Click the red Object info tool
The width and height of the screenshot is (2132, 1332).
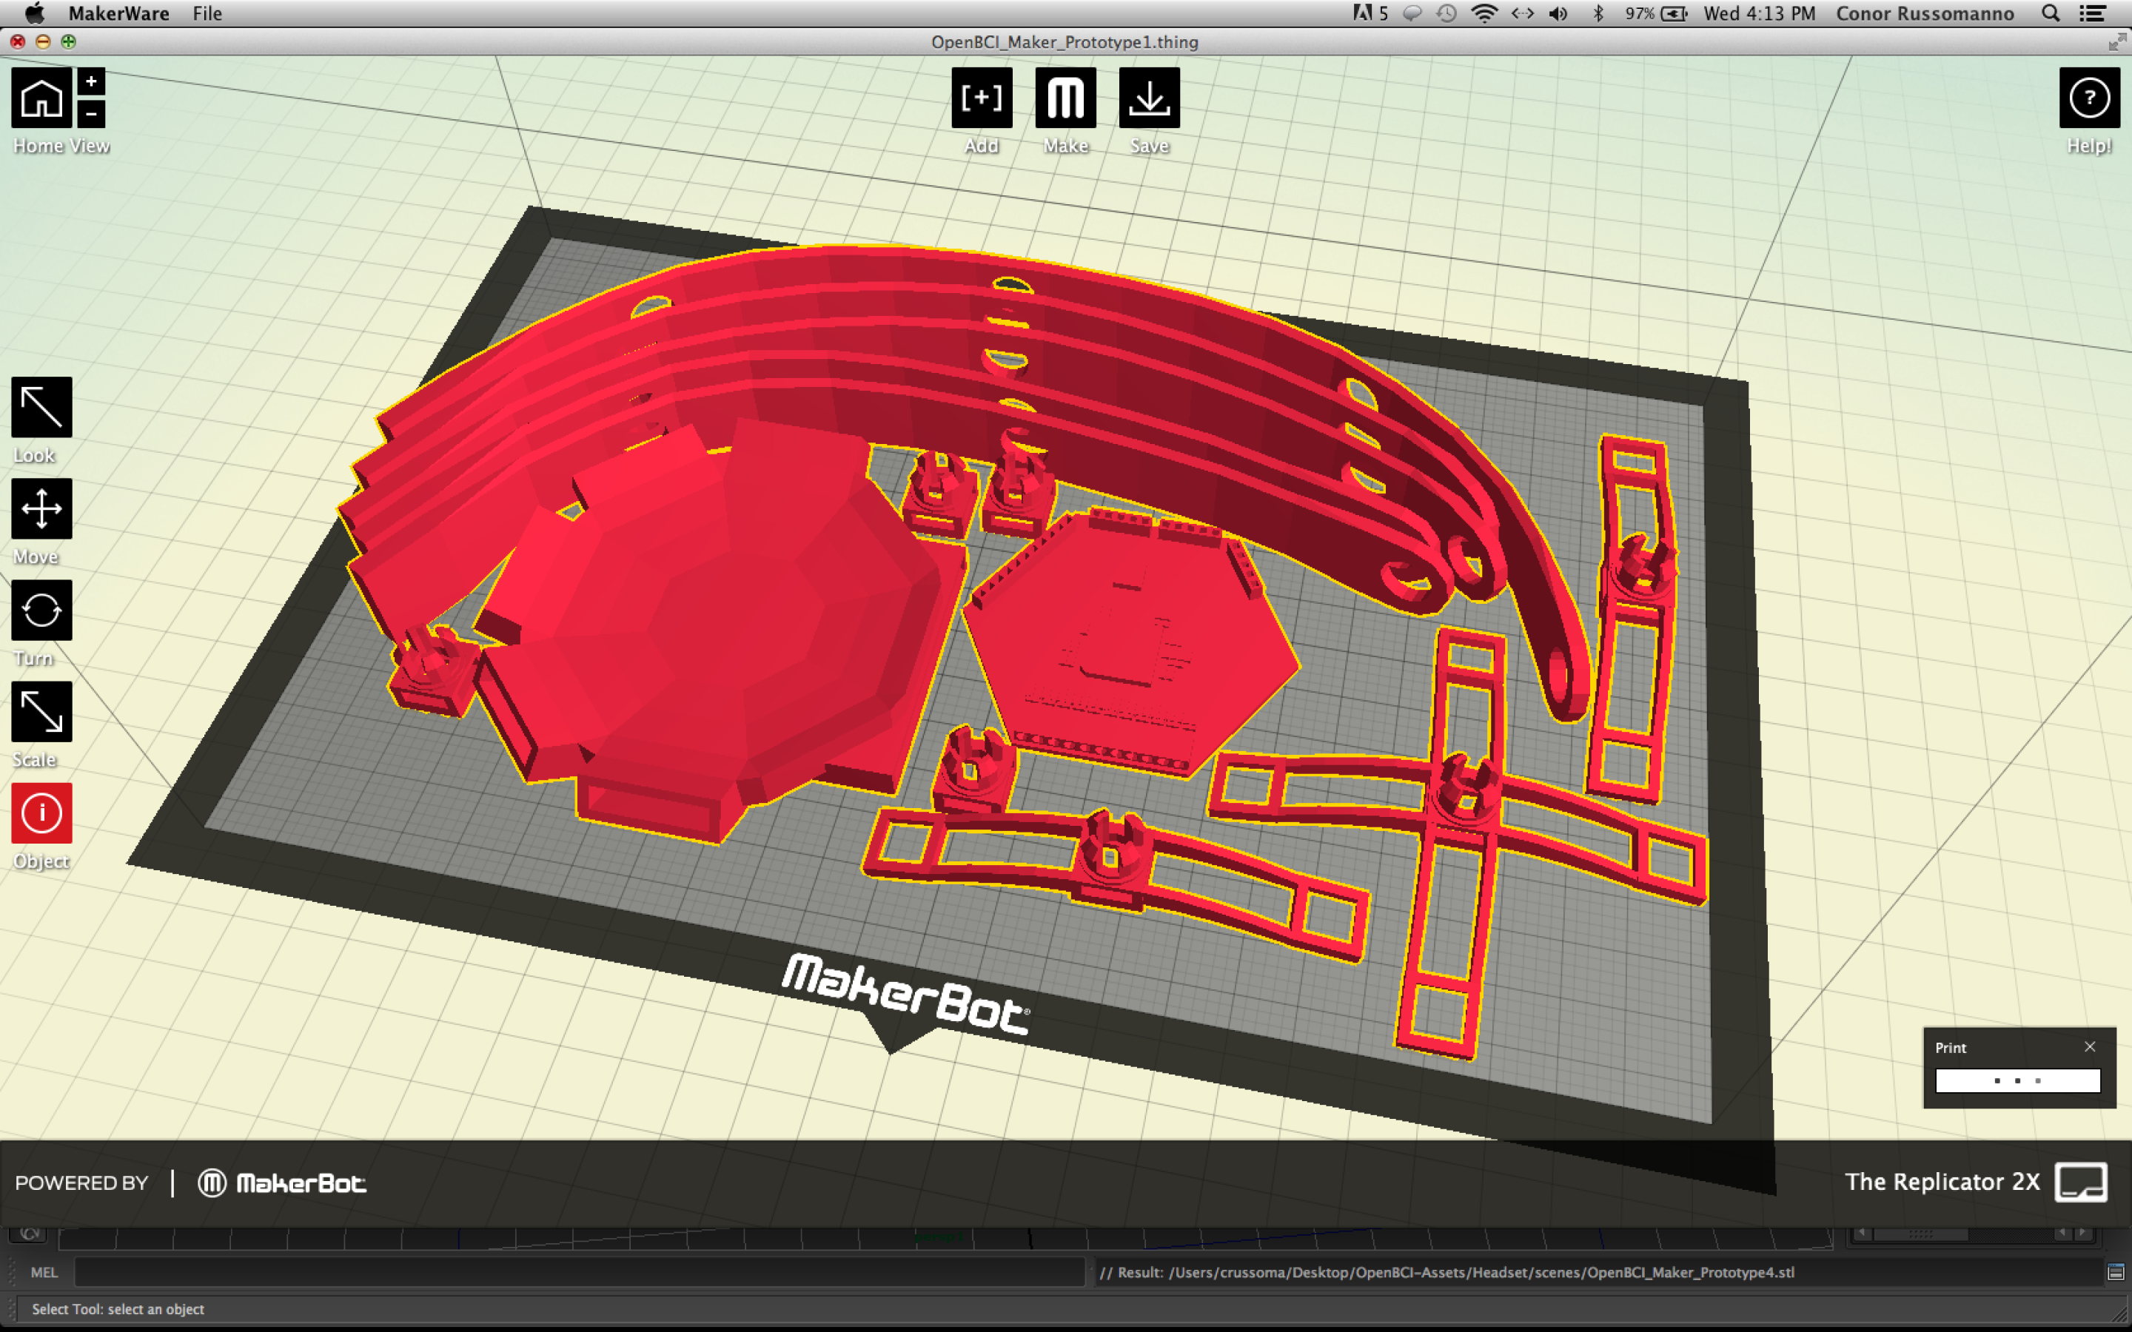coord(41,813)
